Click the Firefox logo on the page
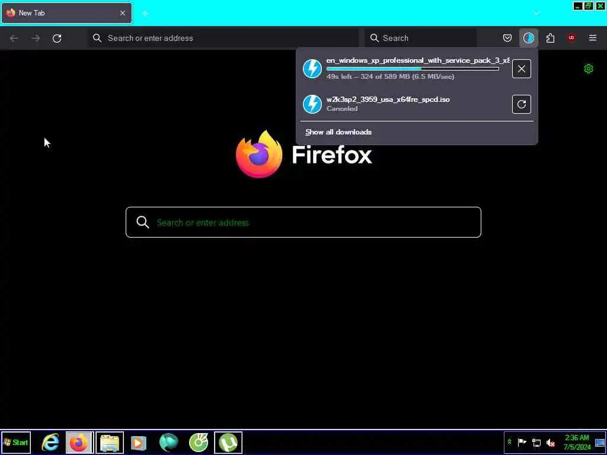This screenshot has width=607, height=455. 259,155
